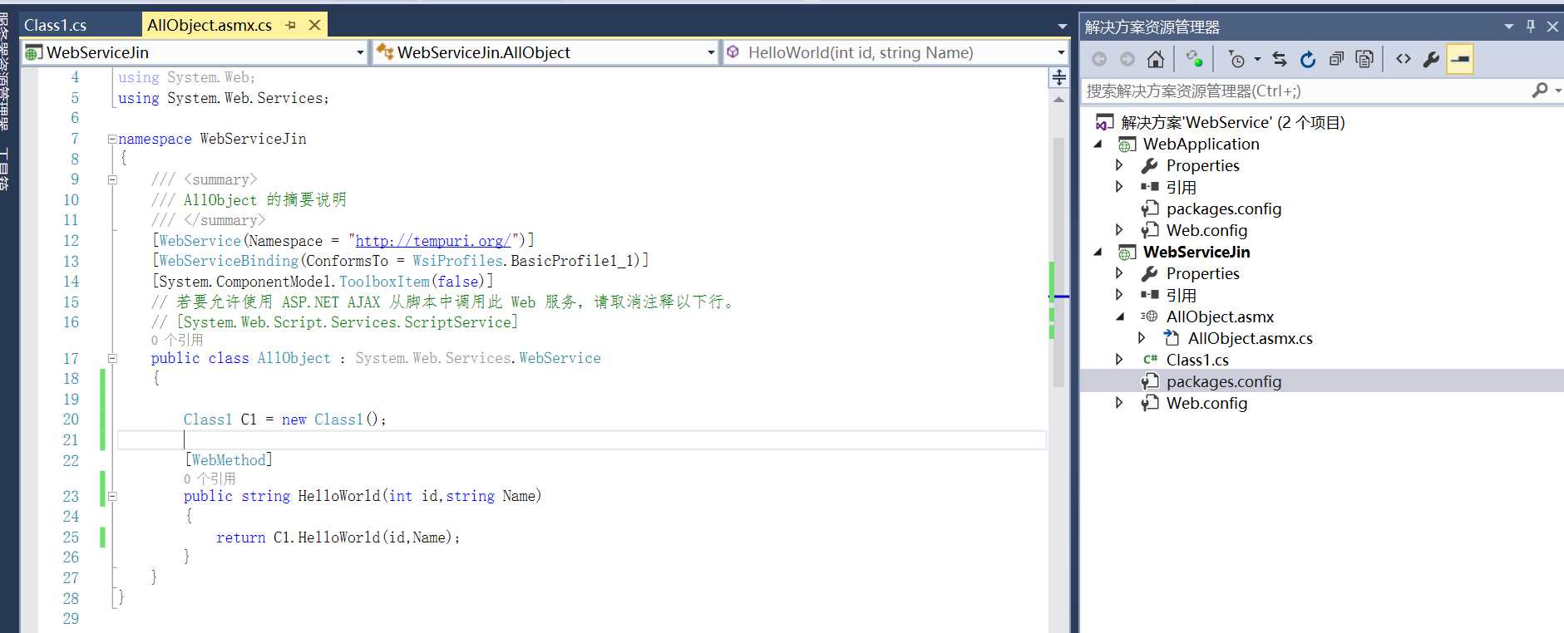Click the View Code angle-brackets icon

pyautogui.click(x=1404, y=59)
